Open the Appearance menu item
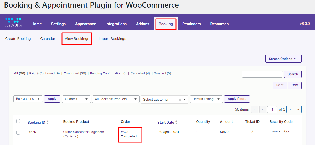 click(x=86, y=24)
